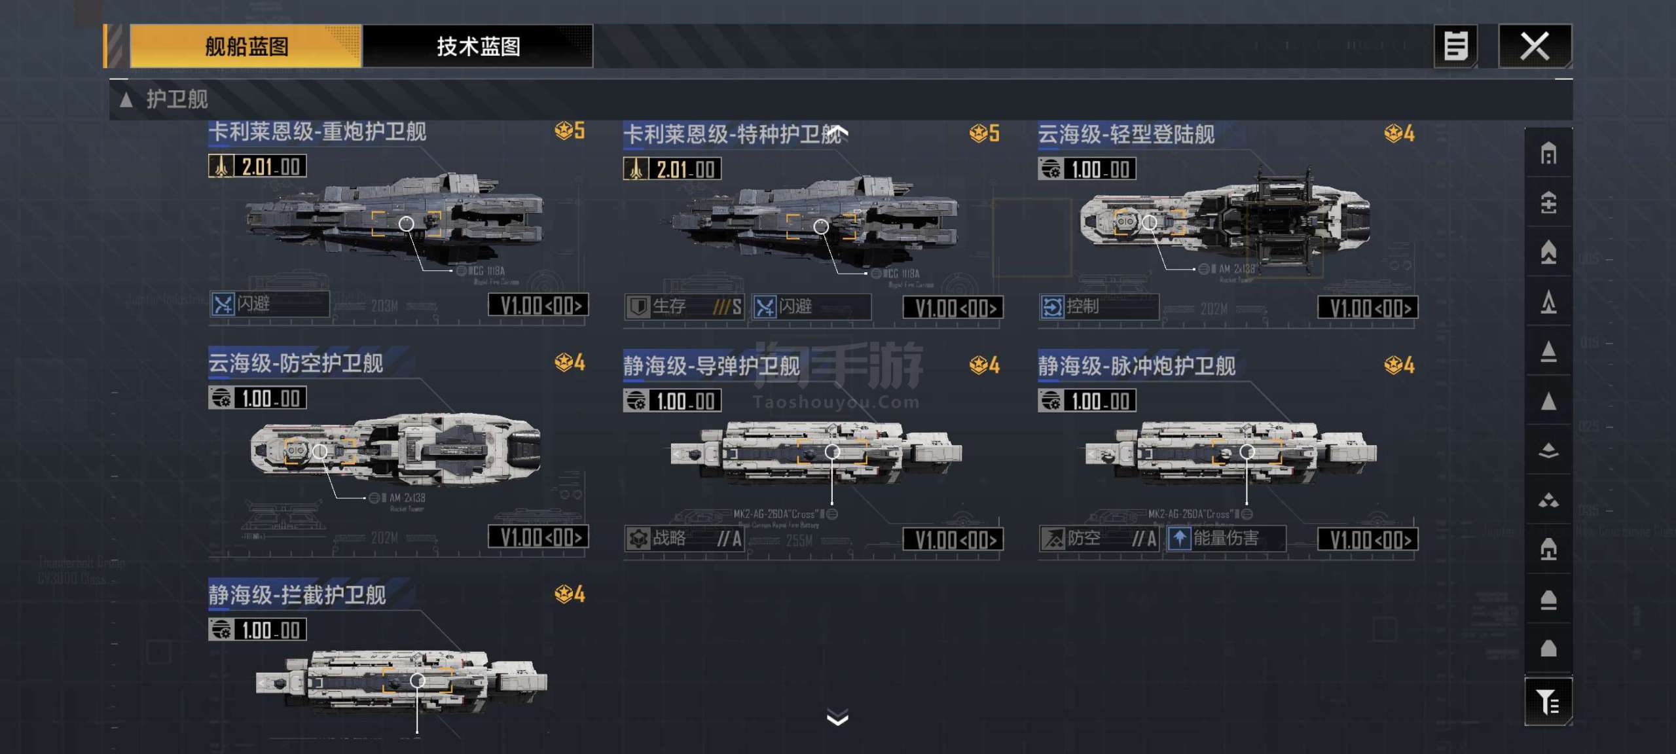The width and height of the screenshot is (1676, 754).
Task: Select the plus-minus ship-class sidebar icon
Action: (x=1548, y=202)
